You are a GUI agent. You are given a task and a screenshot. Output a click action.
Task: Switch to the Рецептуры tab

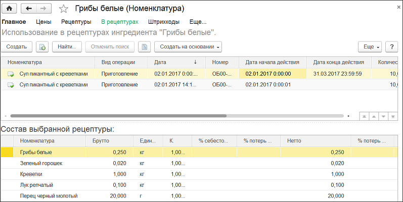pyautogui.click(x=76, y=22)
